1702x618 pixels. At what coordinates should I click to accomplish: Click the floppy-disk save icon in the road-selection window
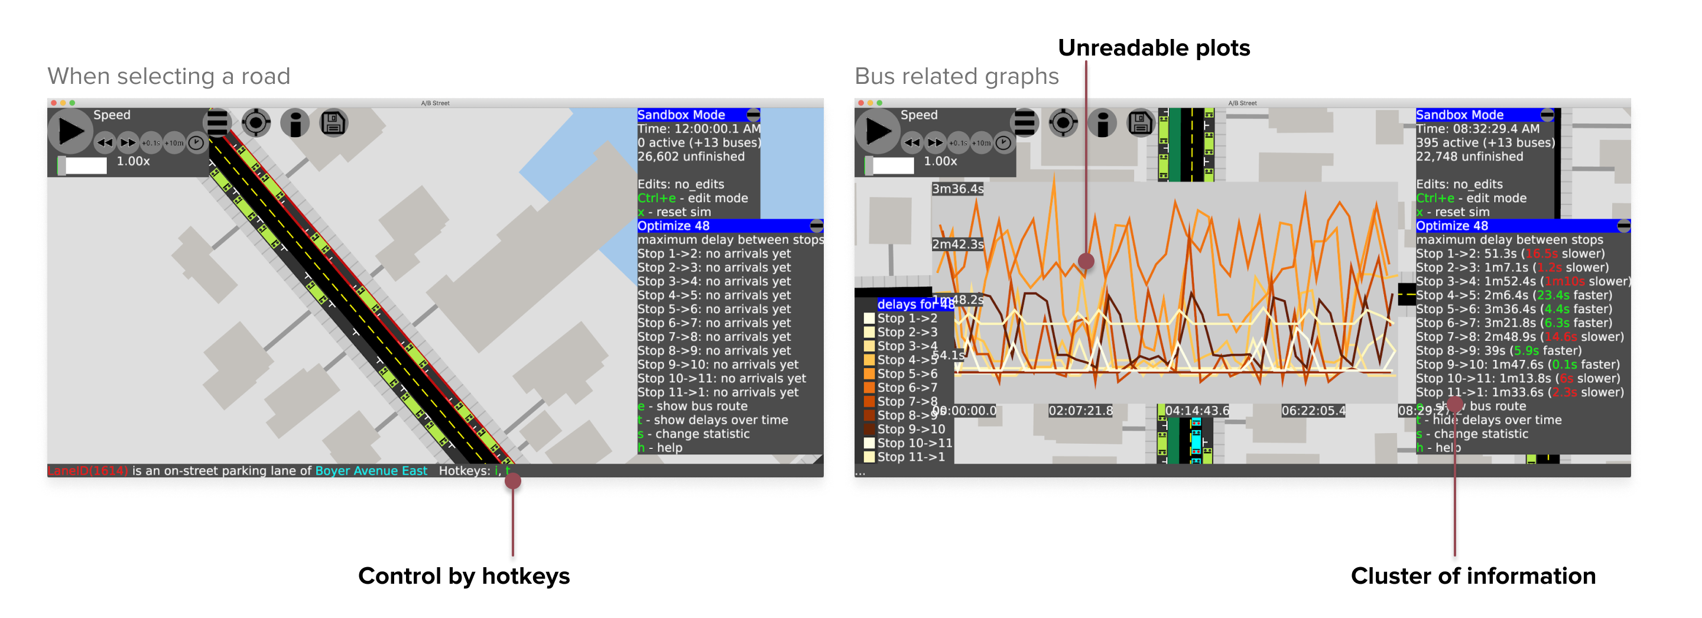point(334,123)
